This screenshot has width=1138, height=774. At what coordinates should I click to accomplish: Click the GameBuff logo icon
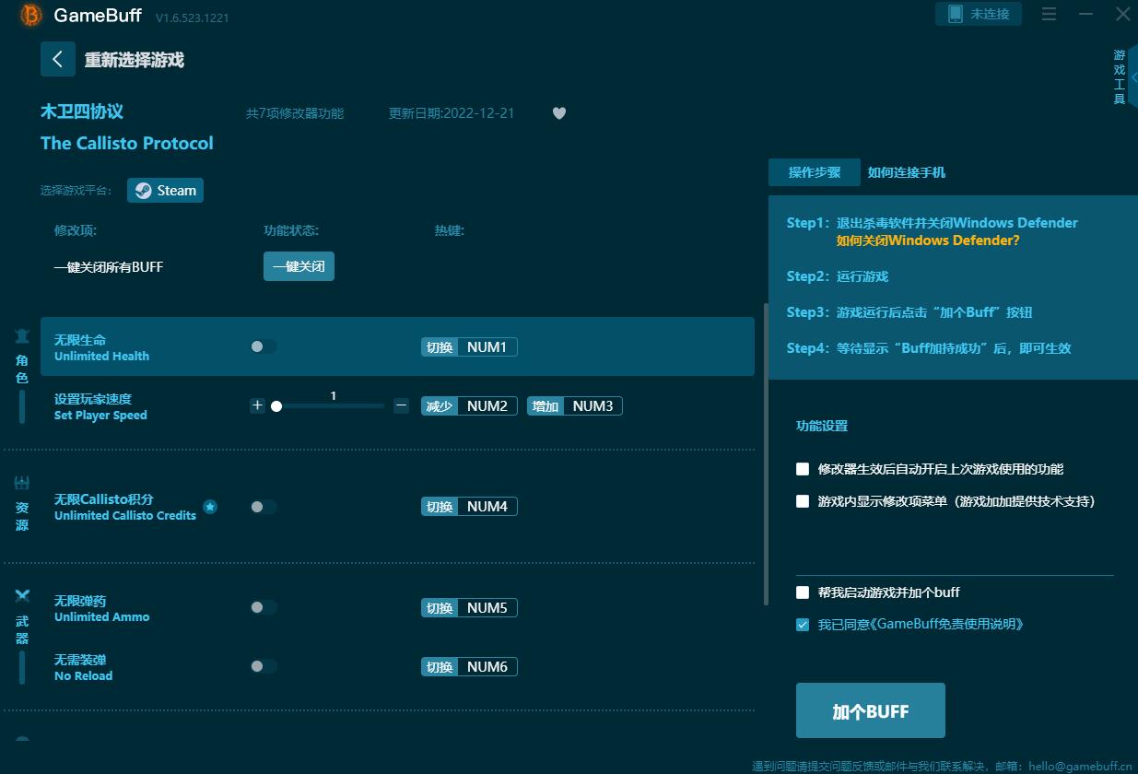(x=30, y=15)
